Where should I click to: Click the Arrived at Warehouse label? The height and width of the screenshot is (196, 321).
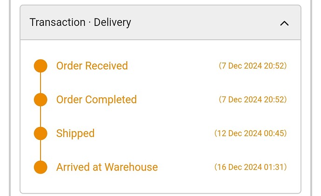(107, 167)
